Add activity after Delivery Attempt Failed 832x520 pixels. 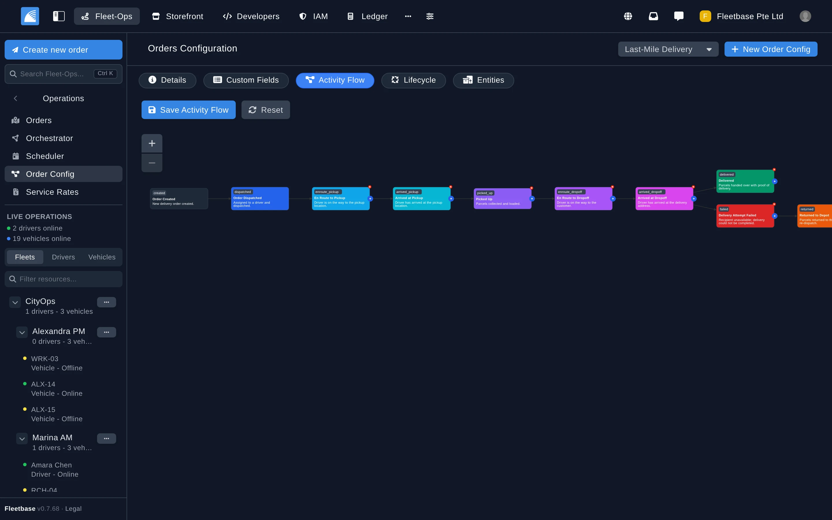(x=775, y=216)
